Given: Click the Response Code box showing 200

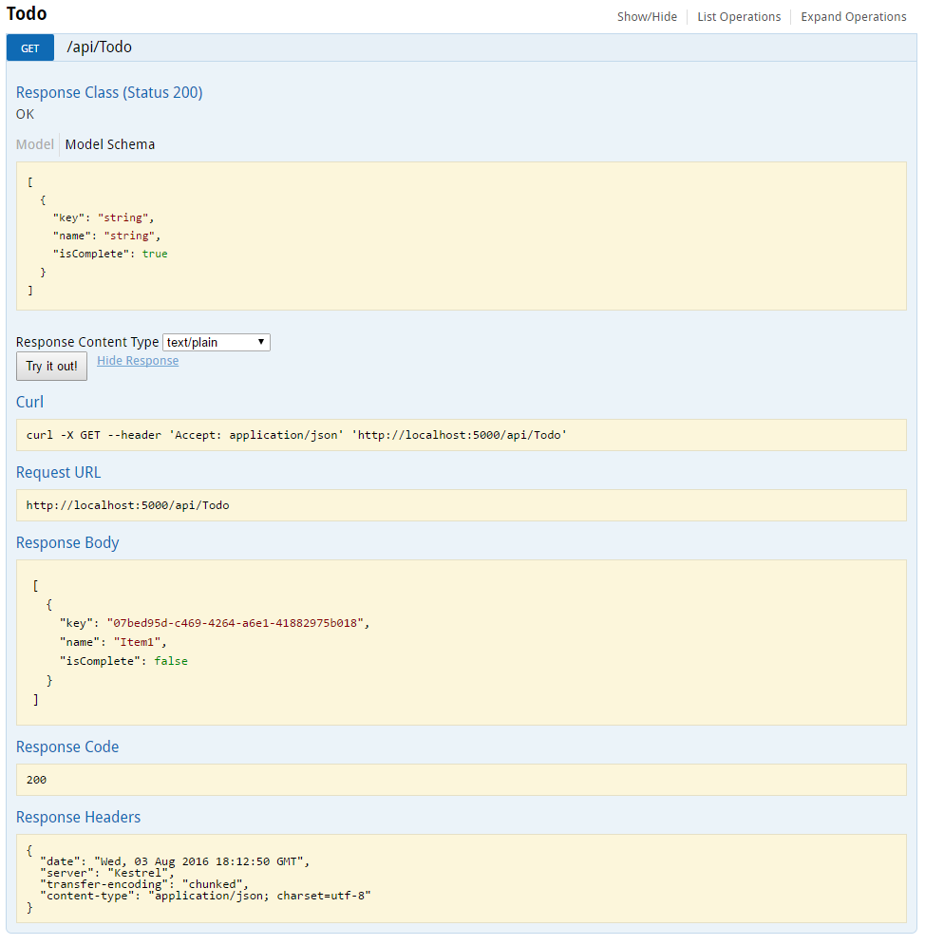Looking at the screenshot, I should click(462, 779).
